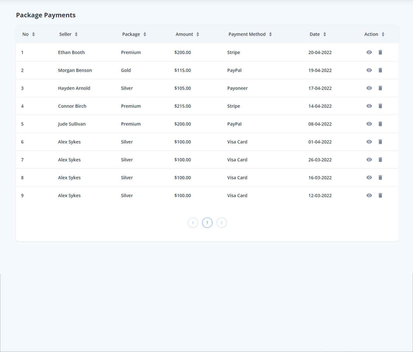View details for Ethan Booth's payment
Viewport: 413px width, 352px height.
point(369,52)
